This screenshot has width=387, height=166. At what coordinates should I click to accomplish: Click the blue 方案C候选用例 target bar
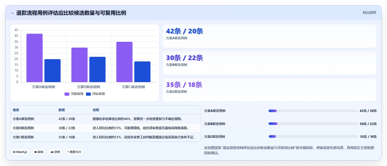click(x=143, y=72)
